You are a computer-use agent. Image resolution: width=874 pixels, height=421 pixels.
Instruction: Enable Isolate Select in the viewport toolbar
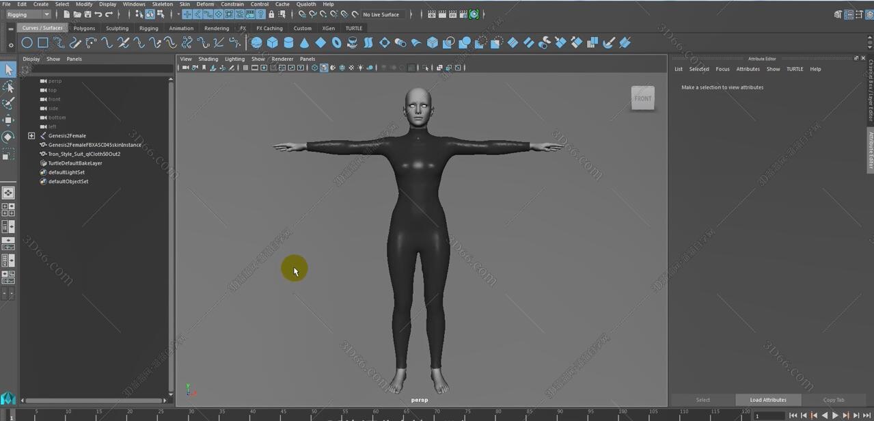426,68
